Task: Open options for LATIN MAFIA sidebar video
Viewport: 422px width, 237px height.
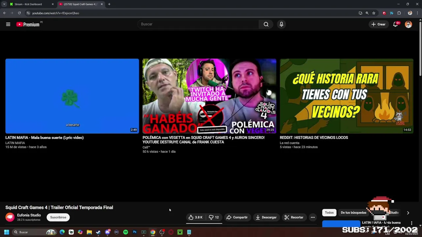Action: [411, 223]
